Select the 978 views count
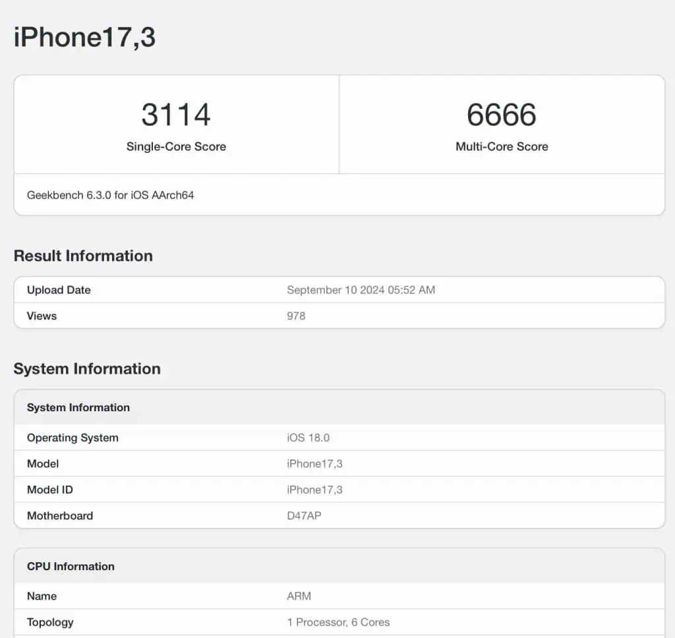Screen dimensions: 675x638 pyautogui.click(x=296, y=316)
